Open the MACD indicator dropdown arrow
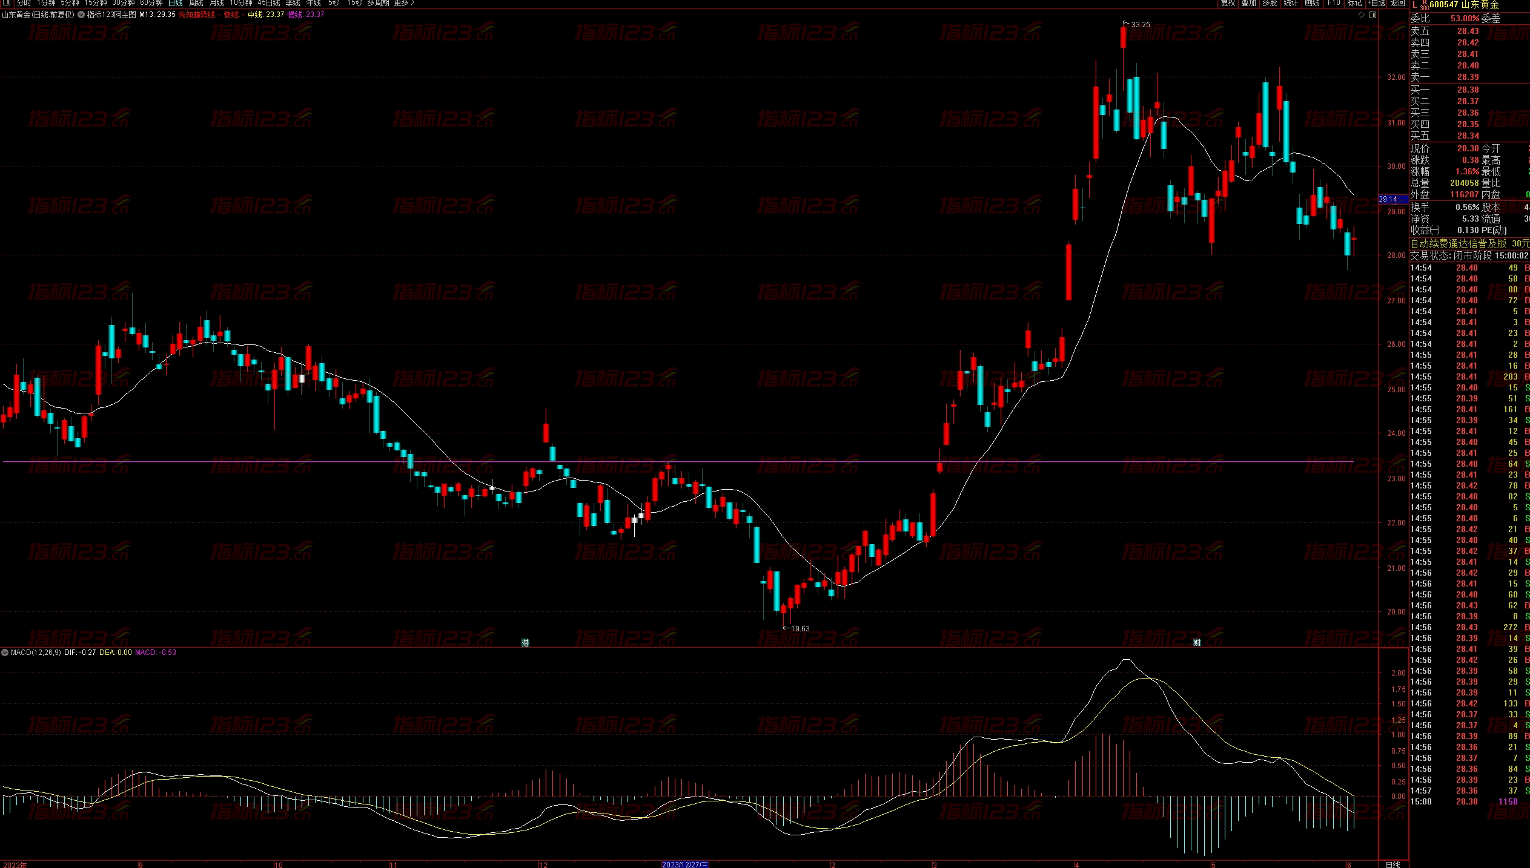Image resolution: width=1530 pixels, height=868 pixels. tap(5, 653)
